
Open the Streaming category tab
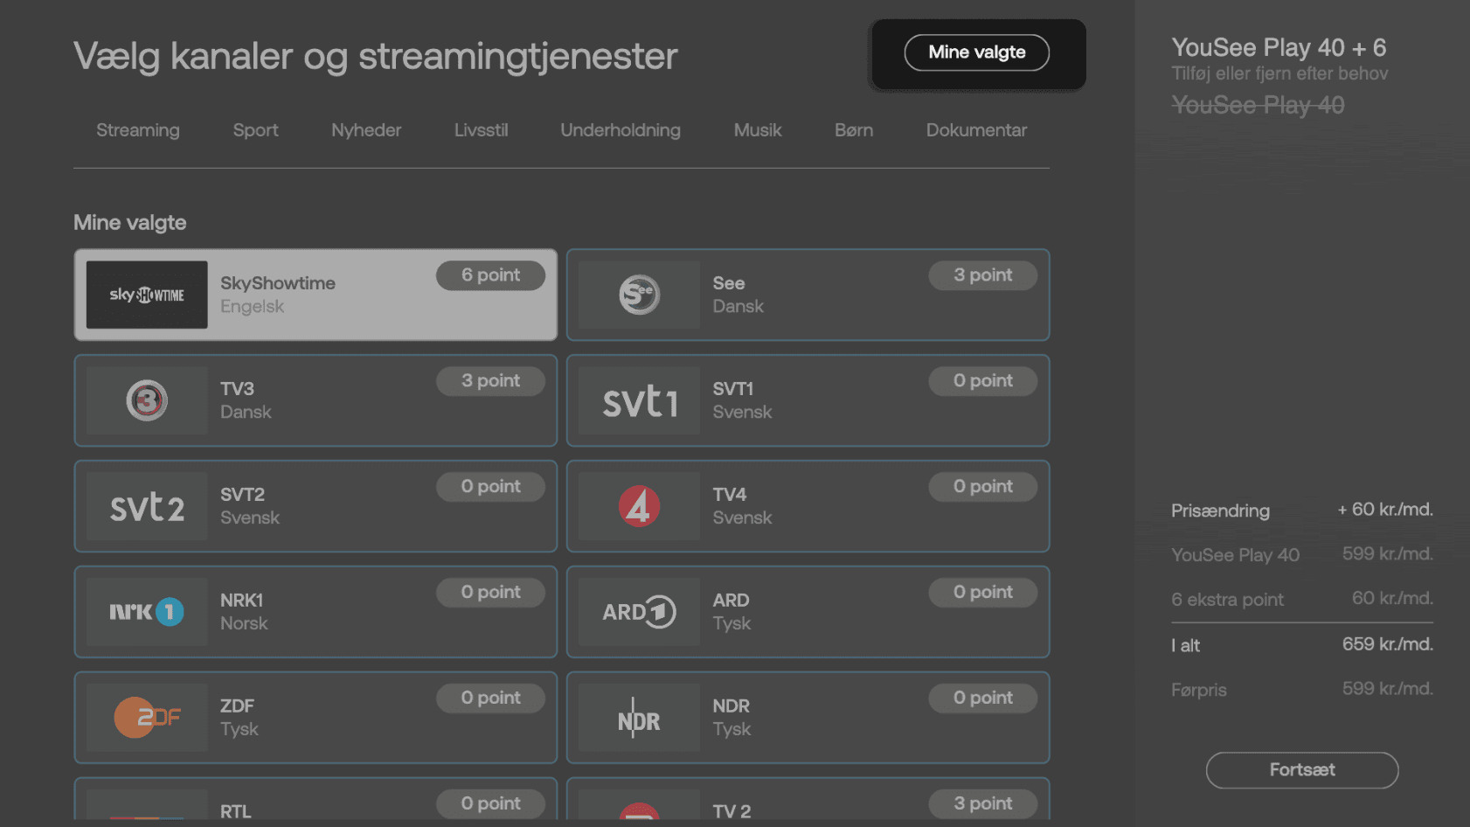coord(138,130)
